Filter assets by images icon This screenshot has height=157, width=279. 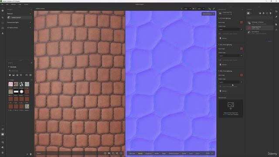[14, 75]
